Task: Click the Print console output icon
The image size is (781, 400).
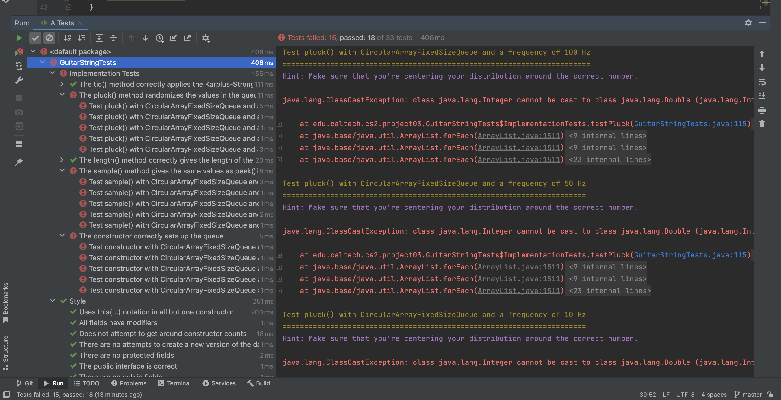Action: pos(761,110)
